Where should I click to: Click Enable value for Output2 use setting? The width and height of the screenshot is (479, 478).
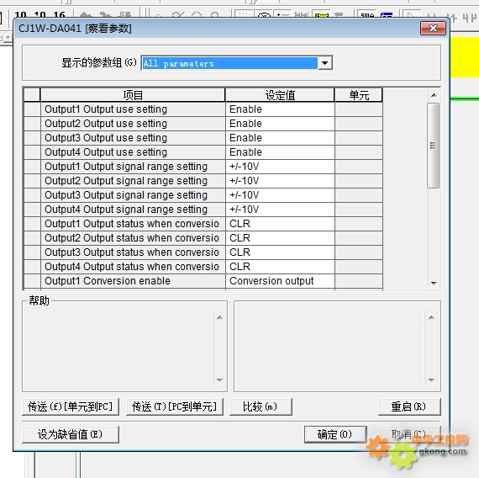point(280,124)
